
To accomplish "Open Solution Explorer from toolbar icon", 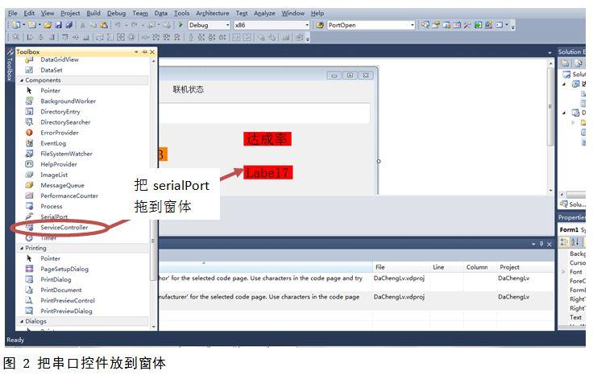I will (x=425, y=25).
